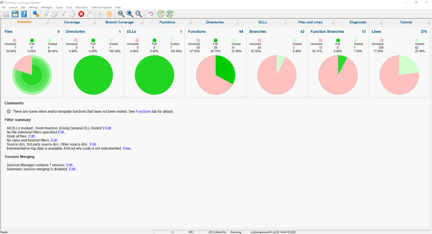The height and width of the screenshot is (234, 432).
Task: Click the Lines Visited light green legend dot
Action: (417, 41)
